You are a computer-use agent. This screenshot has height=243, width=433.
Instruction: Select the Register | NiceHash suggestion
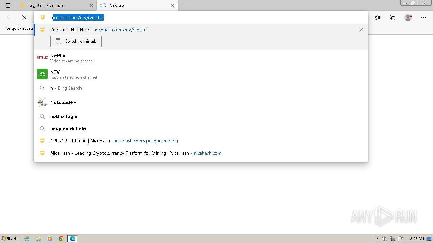pyautogui.click(x=201, y=30)
